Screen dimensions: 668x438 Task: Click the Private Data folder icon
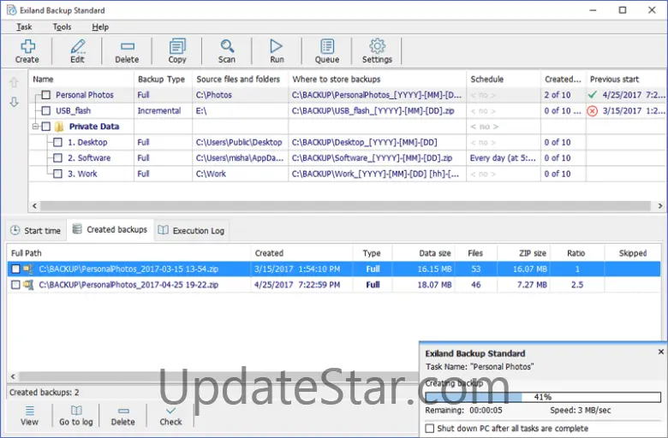tap(59, 127)
